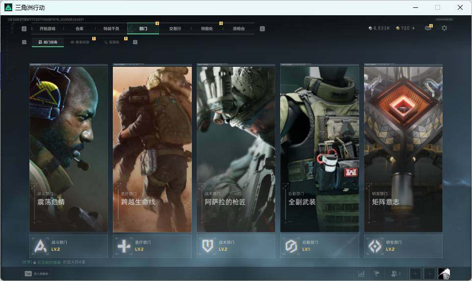Click expand arrow on 跨越生命线 card
This screenshot has width=472, height=281.
(x=118, y=186)
